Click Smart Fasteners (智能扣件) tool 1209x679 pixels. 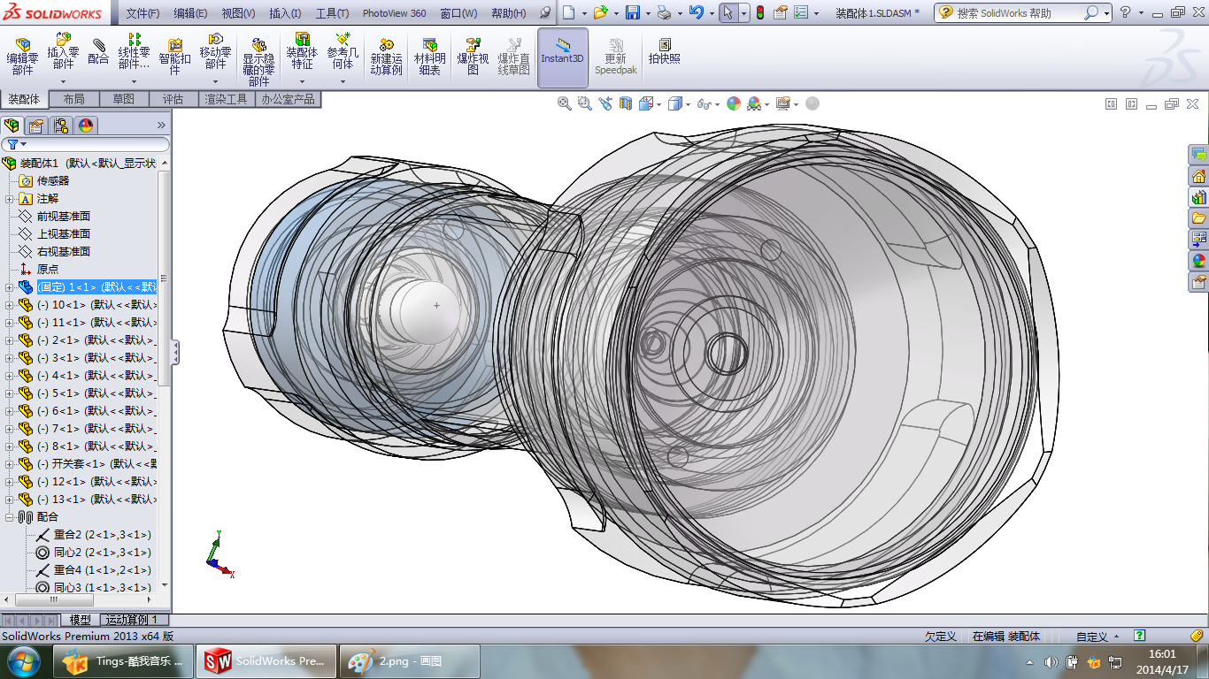click(x=174, y=57)
